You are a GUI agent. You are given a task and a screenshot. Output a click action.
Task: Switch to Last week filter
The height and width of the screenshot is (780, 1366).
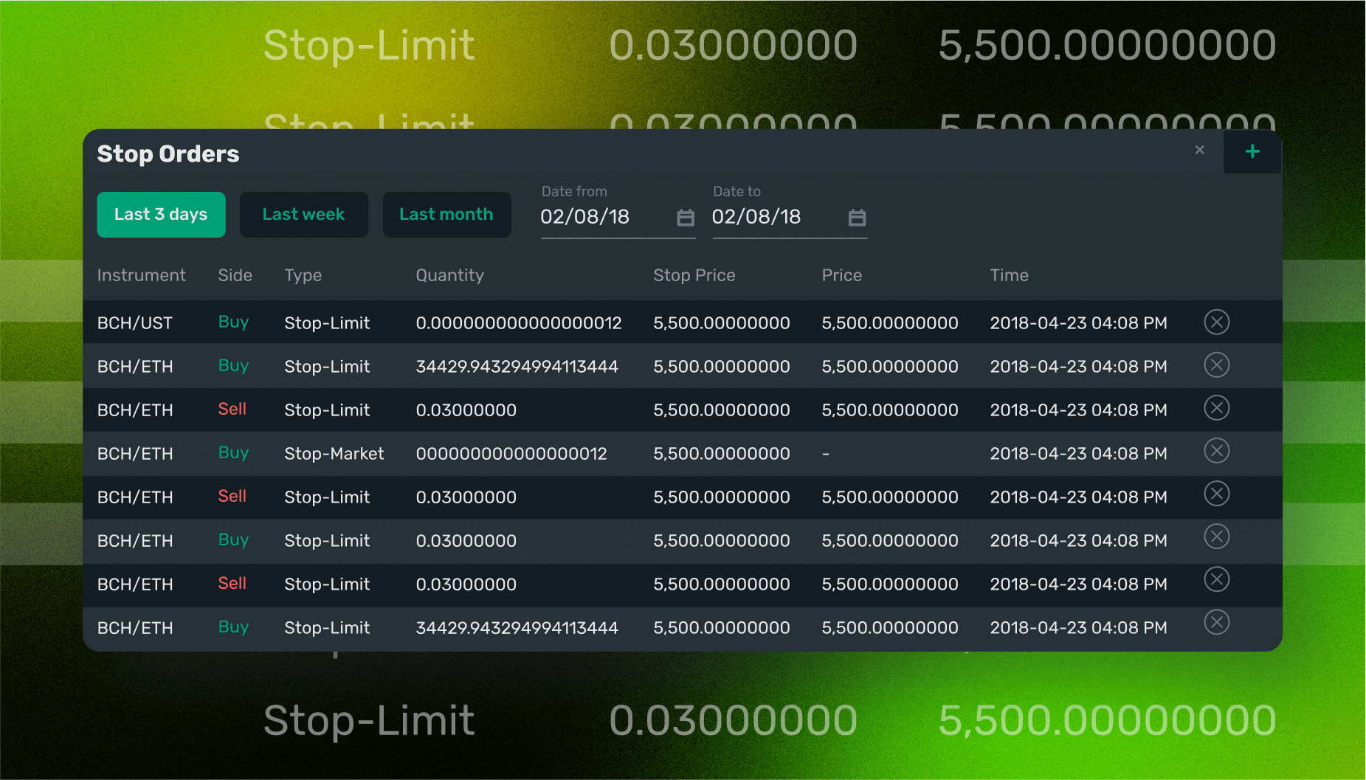click(x=303, y=215)
